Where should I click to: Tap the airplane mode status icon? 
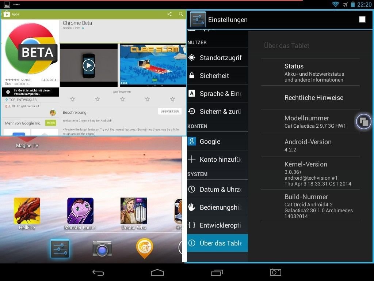[x=345, y=4]
